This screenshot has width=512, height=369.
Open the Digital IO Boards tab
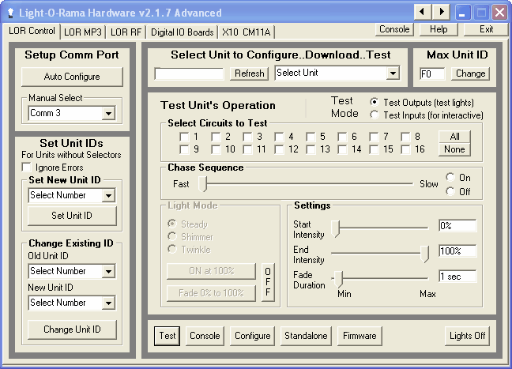click(x=182, y=32)
